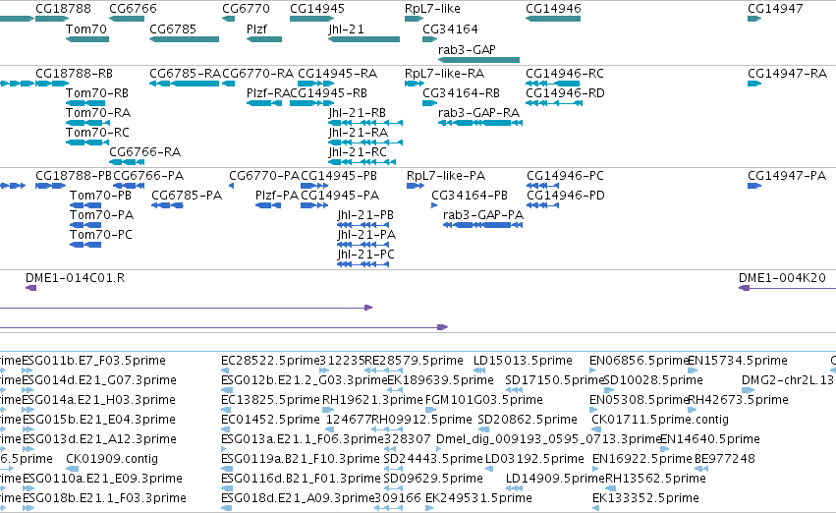The height and width of the screenshot is (513, 836).
Task: Select the ESG018d.E21_A09.3prime EST label
Action: pos(298,498)
